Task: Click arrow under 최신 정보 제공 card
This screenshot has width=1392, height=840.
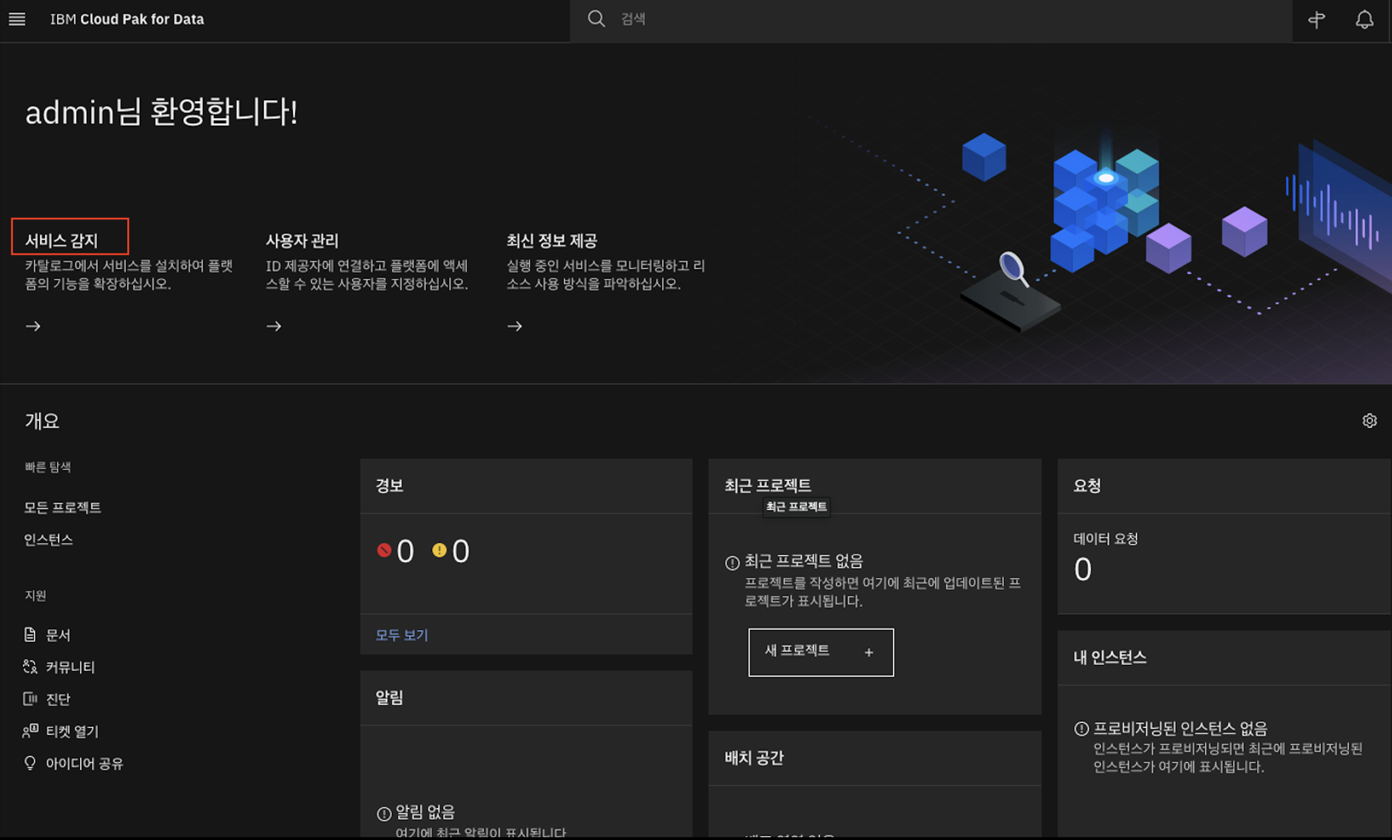Action: click(515, 326)
